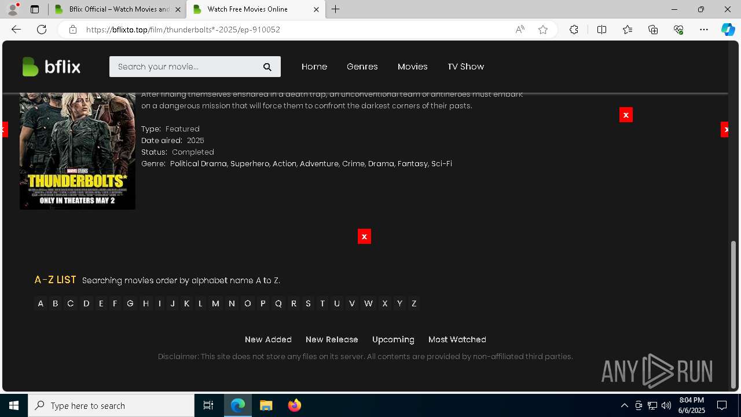The width and height of the screenshot is (741, 417).
Task: Refresh the page
Action: click(42, 30)
